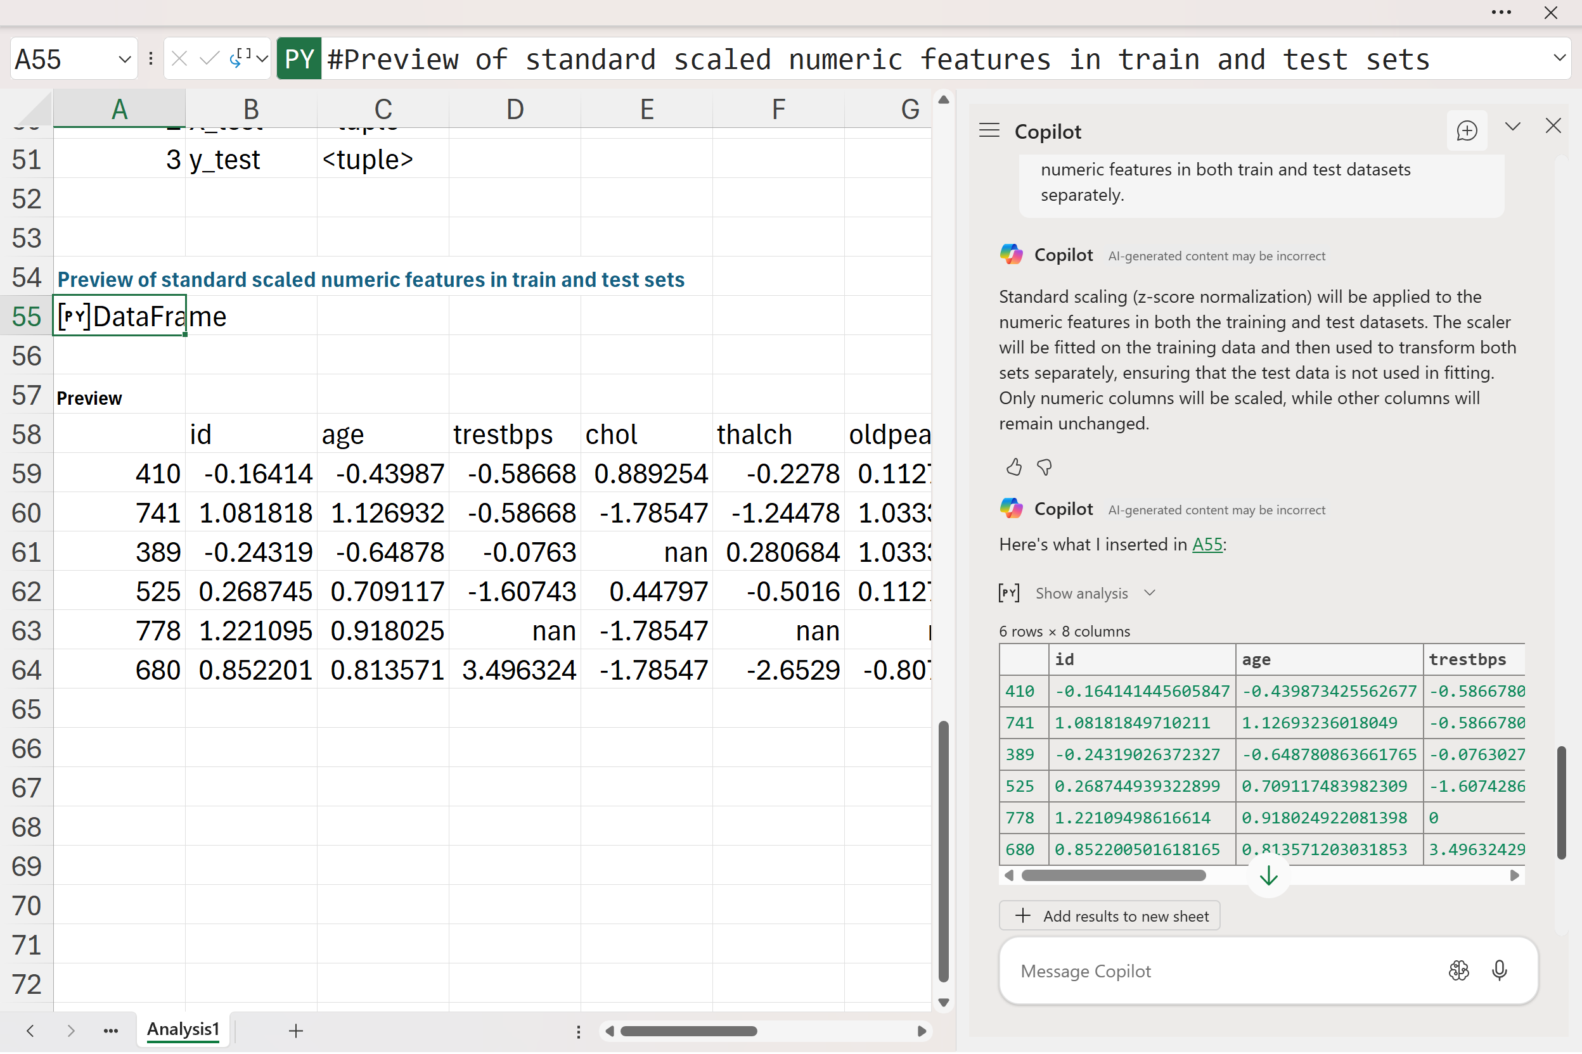Image resolution: width=1582 pixels, height=1054 pixels.
Task: Click the confirm formula checkmark icon
Action: (209, 59)
